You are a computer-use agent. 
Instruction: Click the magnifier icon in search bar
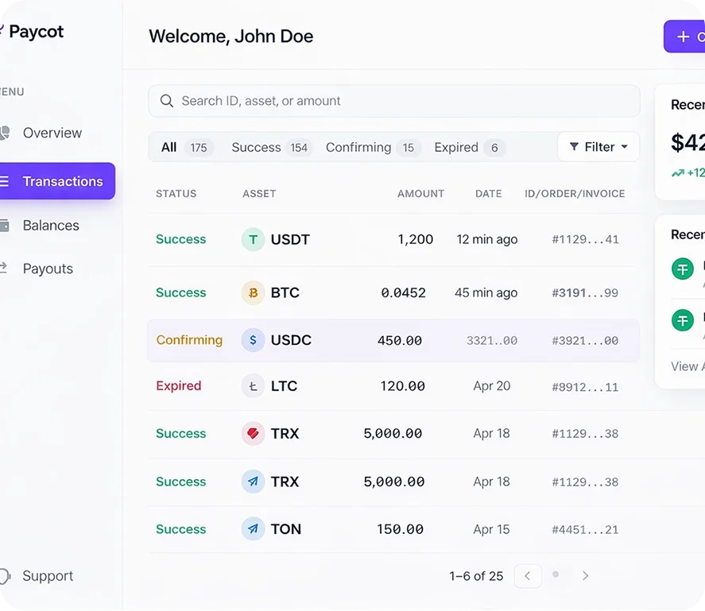(167, 101)
